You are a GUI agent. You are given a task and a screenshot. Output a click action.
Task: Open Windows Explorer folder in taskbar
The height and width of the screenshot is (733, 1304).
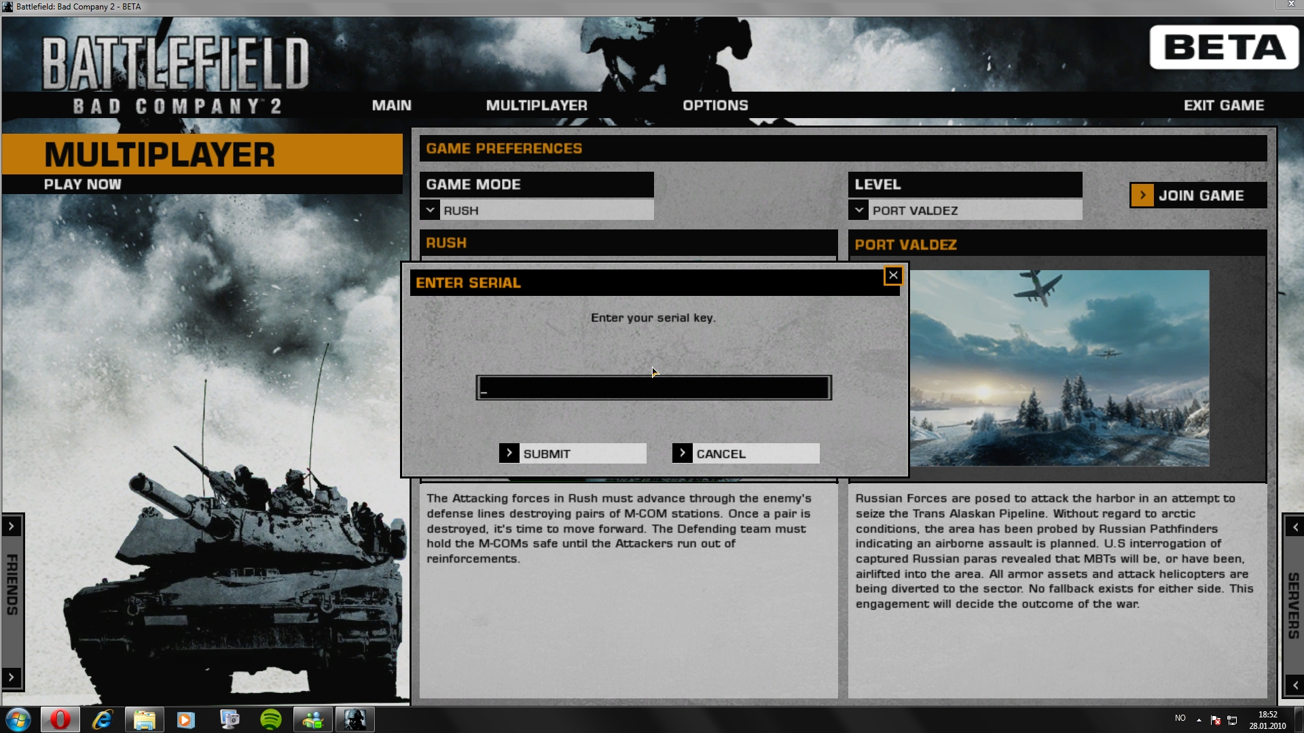click(x=144, y=719)
